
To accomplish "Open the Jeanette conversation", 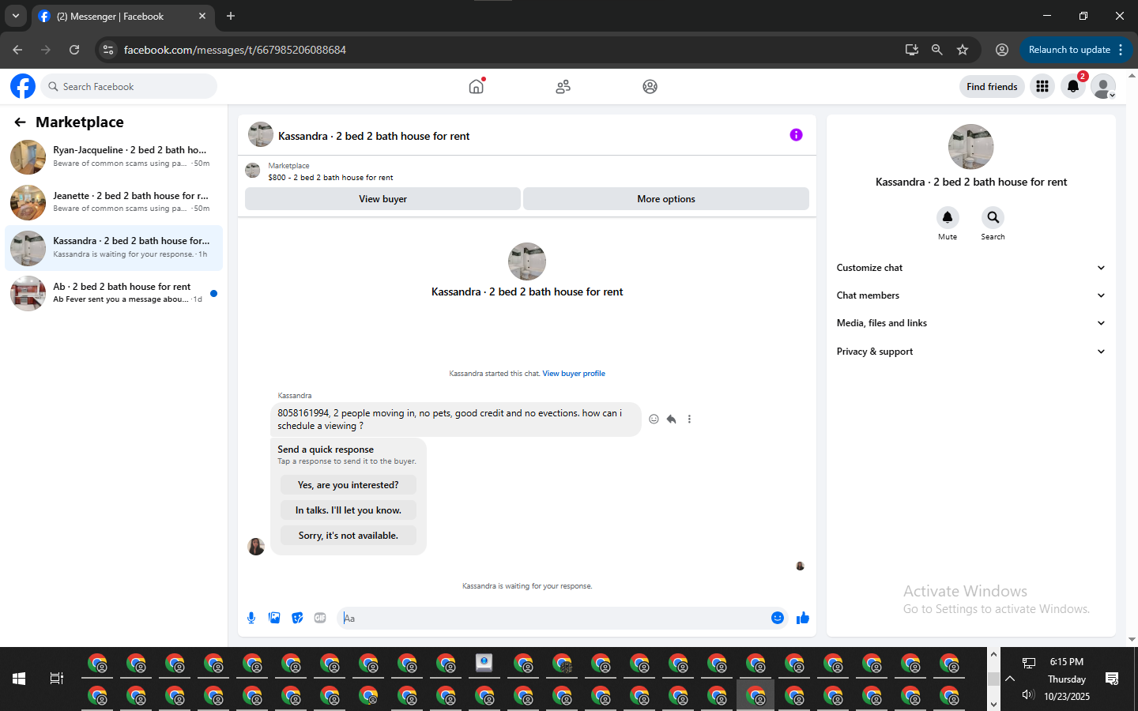I will 114,202.
